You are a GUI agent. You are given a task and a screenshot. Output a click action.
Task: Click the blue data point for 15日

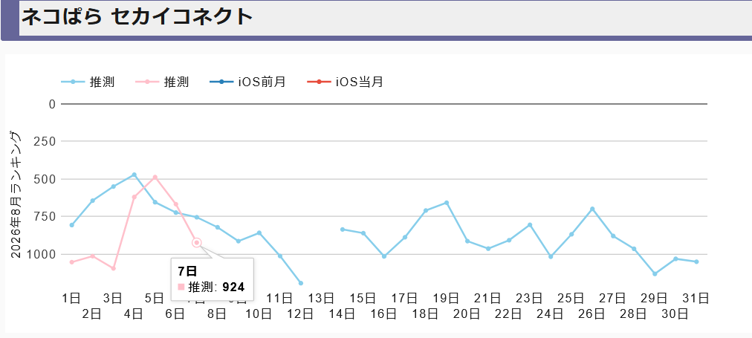pyautogui.click(x=363, y=233)
